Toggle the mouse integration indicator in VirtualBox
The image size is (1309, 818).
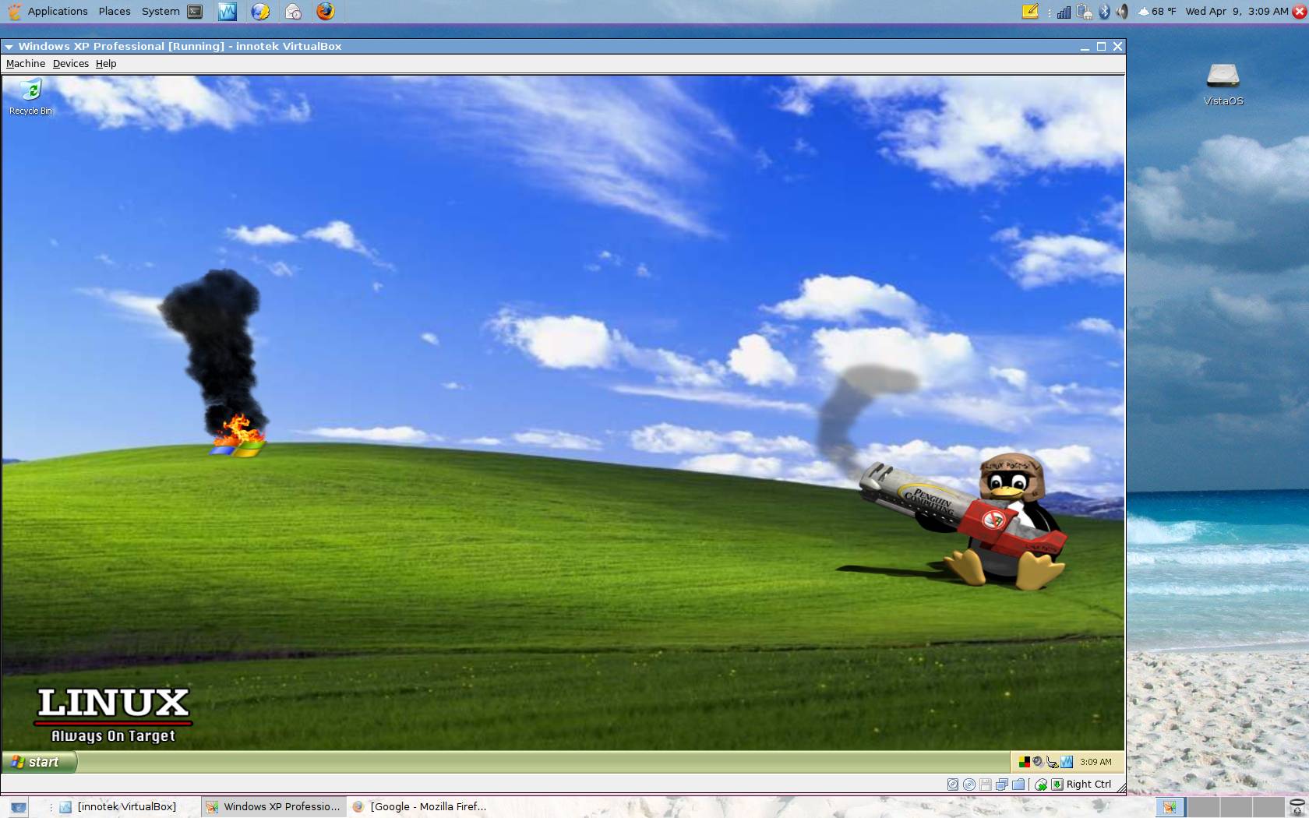click(x=1041, y=785)
